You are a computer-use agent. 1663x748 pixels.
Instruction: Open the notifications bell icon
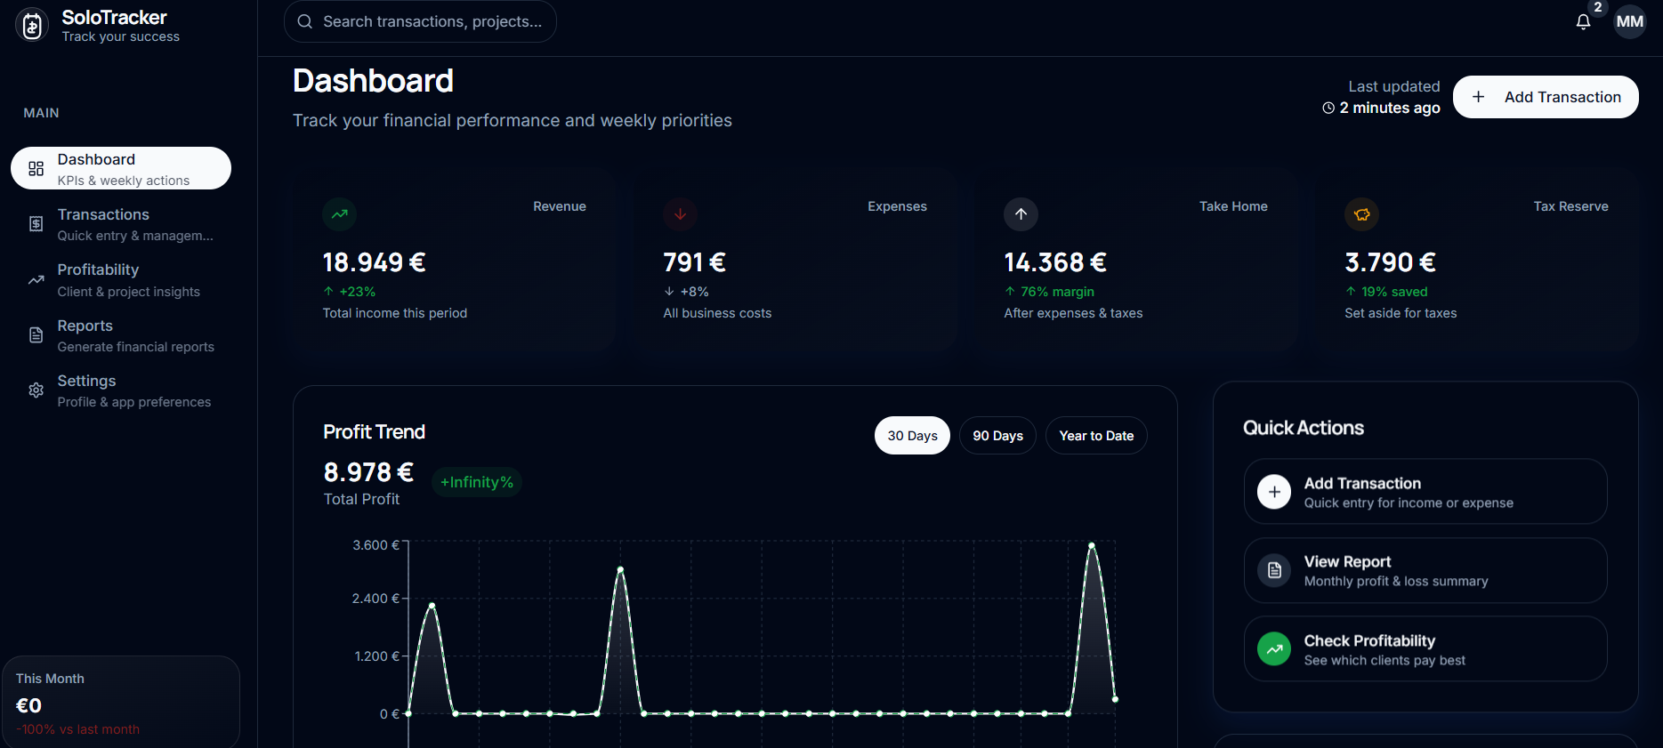(x=1583, y=21)
